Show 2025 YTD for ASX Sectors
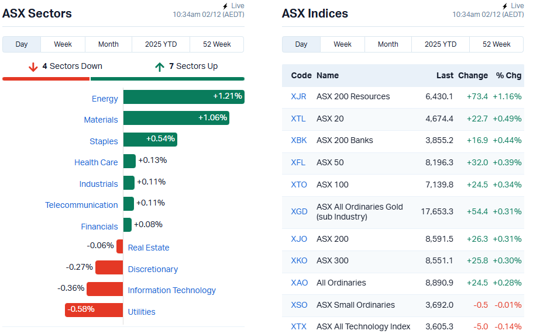The height and width of the screenshot is (334, 533). tap(161, 44)
